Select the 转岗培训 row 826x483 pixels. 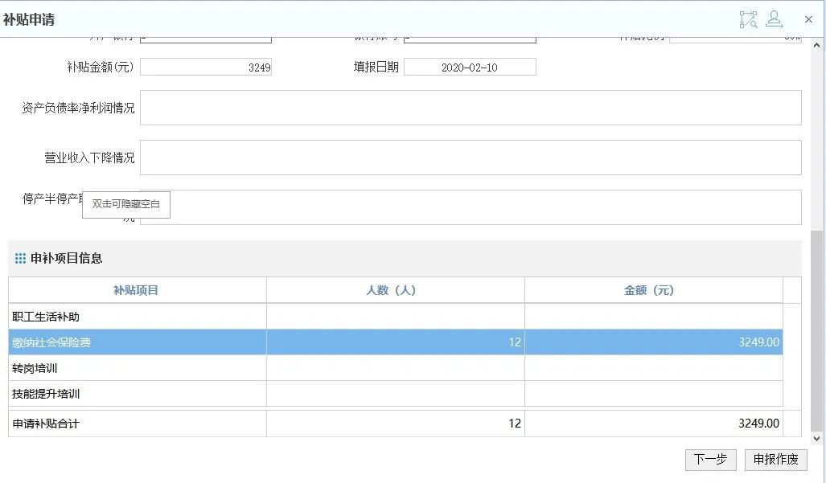coord(137,368)
